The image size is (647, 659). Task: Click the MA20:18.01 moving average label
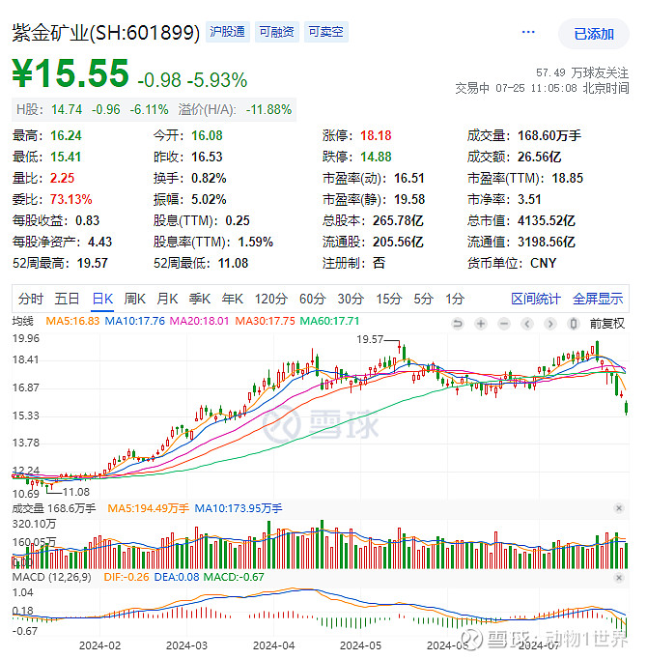[x=199, y=321]
